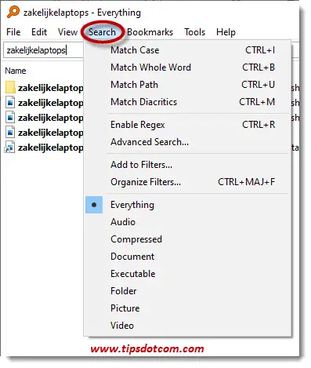Open the Help menu
Viewport: 311px width, 368px height.
tap(226, 32)
